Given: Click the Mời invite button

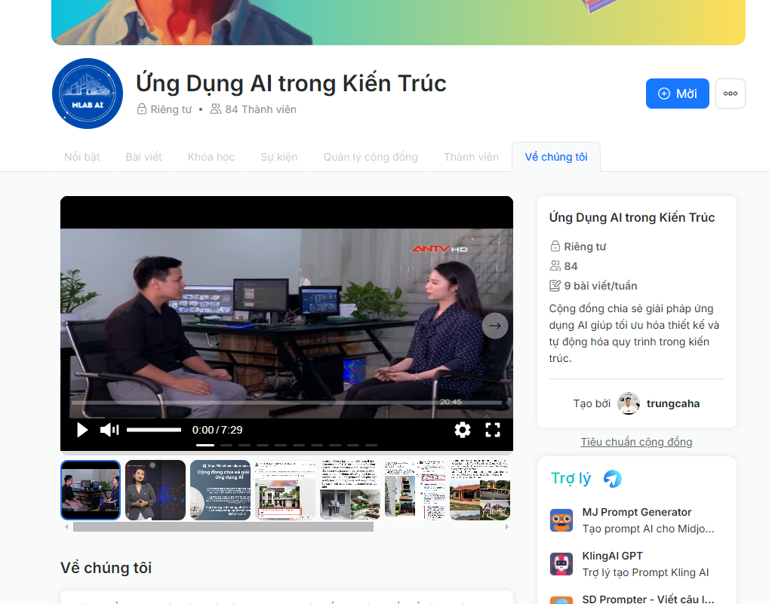Looking at the screenshot, I should (677, 94).
